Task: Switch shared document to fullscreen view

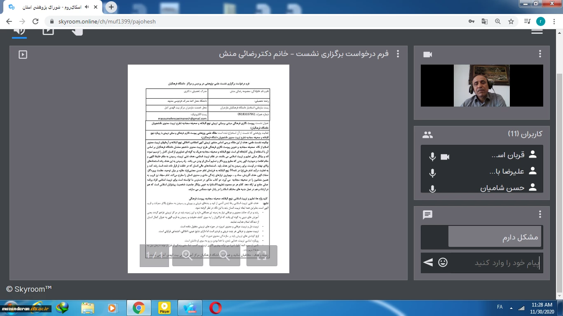Action: 262,256
